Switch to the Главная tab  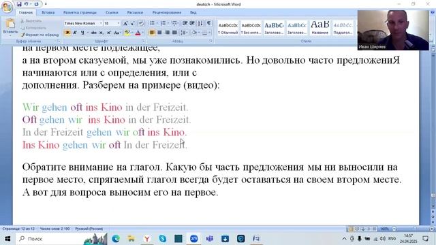(26, 12)
